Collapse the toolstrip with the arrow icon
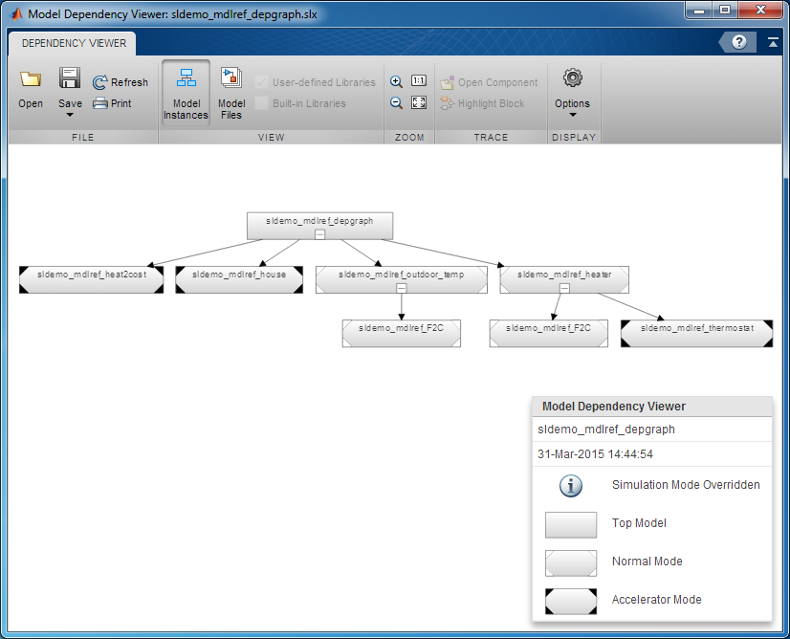Image resolution: width=790 pixels, height=639 pixels. [773, 42]
